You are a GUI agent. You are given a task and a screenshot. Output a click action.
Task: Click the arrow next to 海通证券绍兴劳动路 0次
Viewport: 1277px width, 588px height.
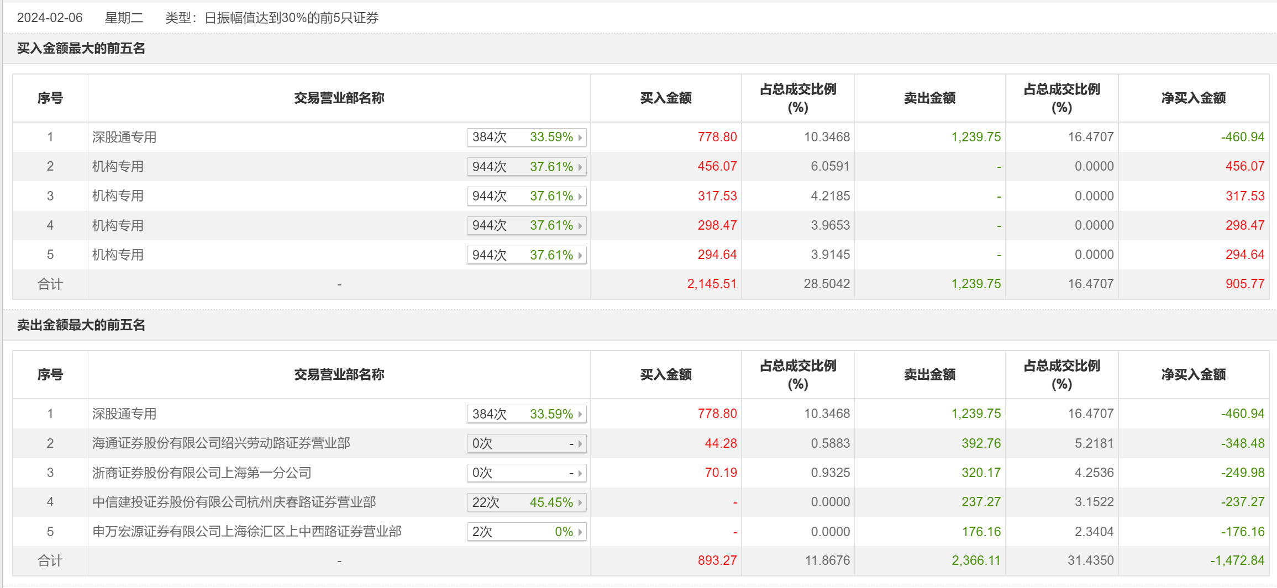(x=580, y=444)
